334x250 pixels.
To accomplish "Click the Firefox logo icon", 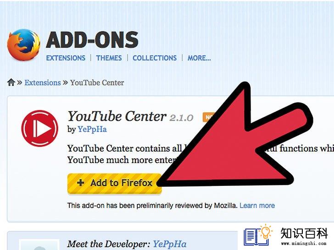I will 23,45.
